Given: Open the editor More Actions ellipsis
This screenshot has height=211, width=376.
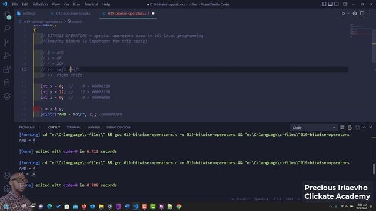Looking at the screenshot, I should click(x=370, y=13).
